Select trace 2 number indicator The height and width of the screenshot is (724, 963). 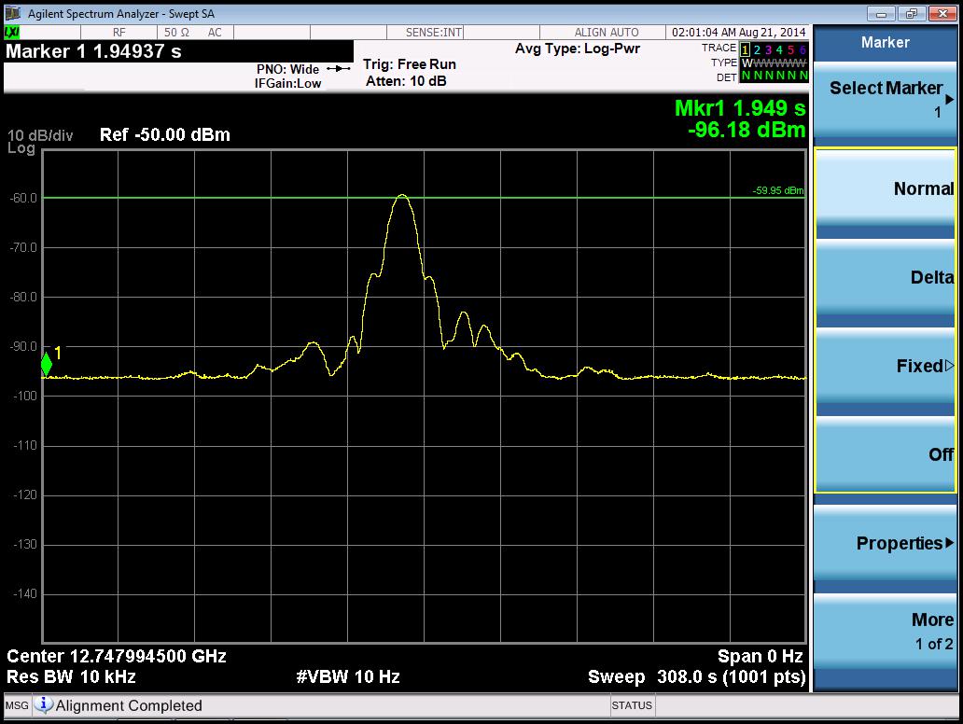(x=758, y=49)
